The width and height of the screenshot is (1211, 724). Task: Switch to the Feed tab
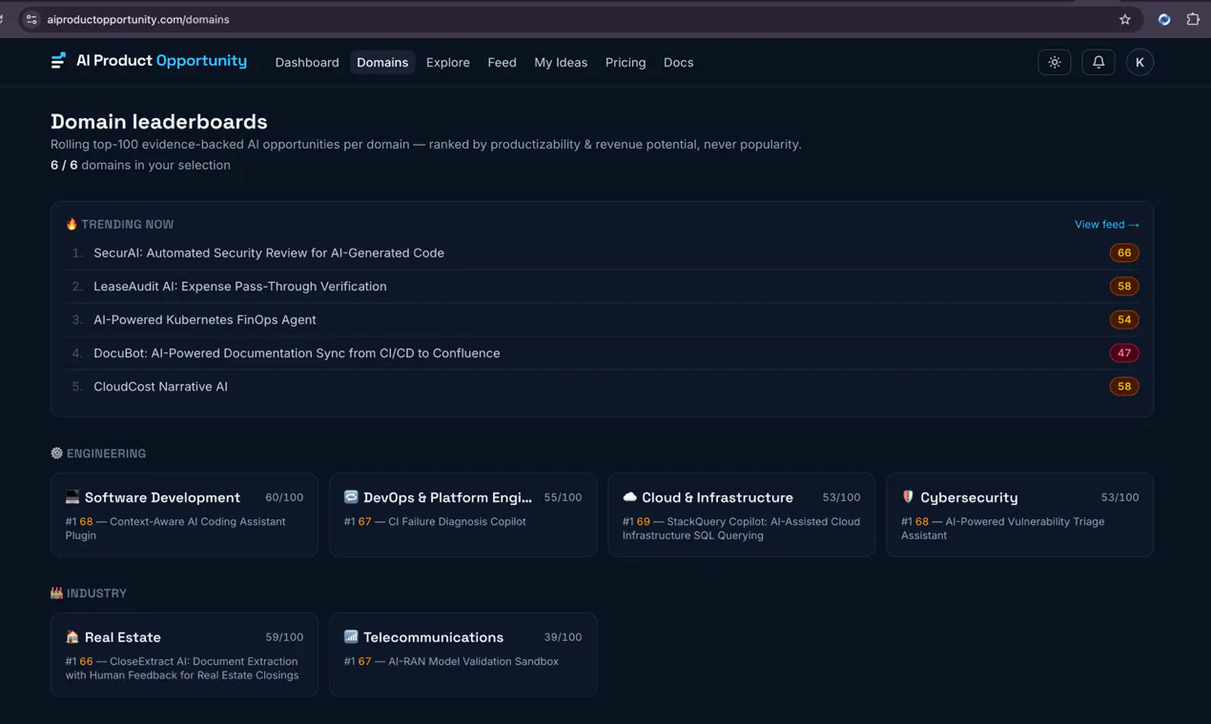(x=502, y=62)
